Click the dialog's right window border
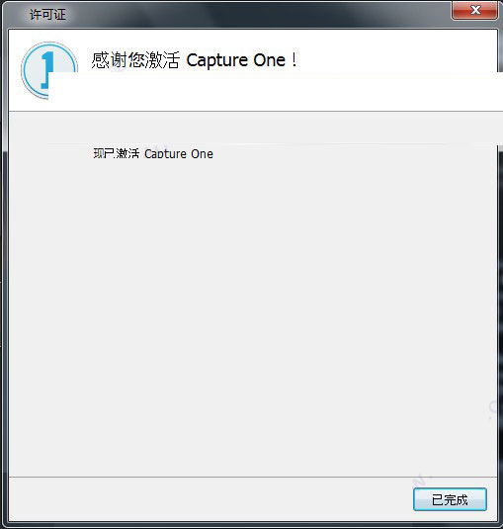The width and height of the screenshot is (503, 529). pyautogui.click(x=500, y=304)
